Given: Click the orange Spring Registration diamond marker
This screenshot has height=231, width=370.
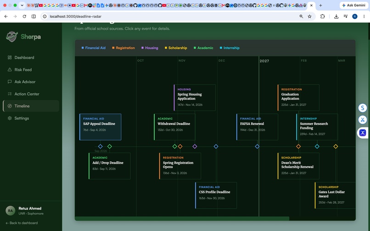Looking at the screenshot, I should point(180,146).
